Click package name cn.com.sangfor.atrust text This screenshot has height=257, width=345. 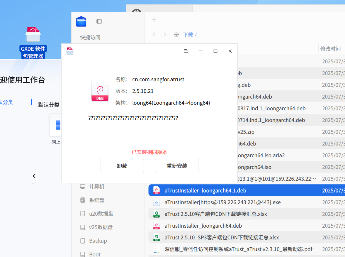(x=158, y=79)
